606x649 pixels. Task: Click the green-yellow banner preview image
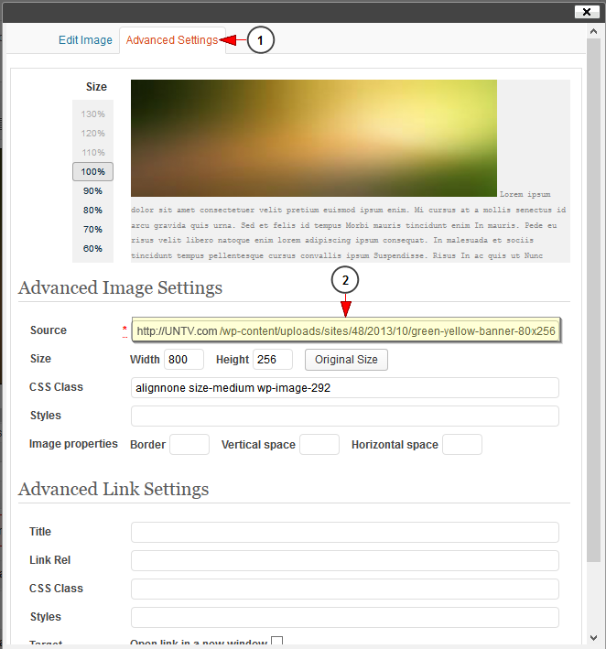[314, 138]
